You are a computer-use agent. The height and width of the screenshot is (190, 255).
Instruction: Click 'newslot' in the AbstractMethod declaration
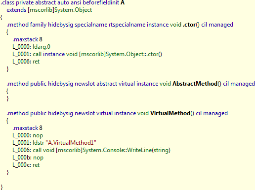[85, 84]
